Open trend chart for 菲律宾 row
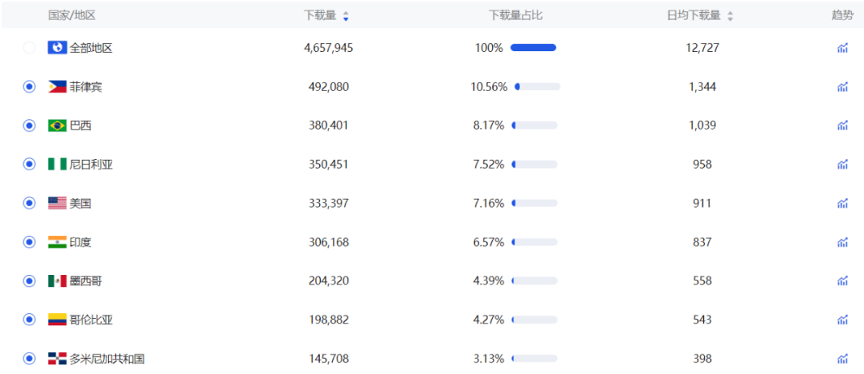The height and width of the screenshot is (374, 864). [842, 86]
